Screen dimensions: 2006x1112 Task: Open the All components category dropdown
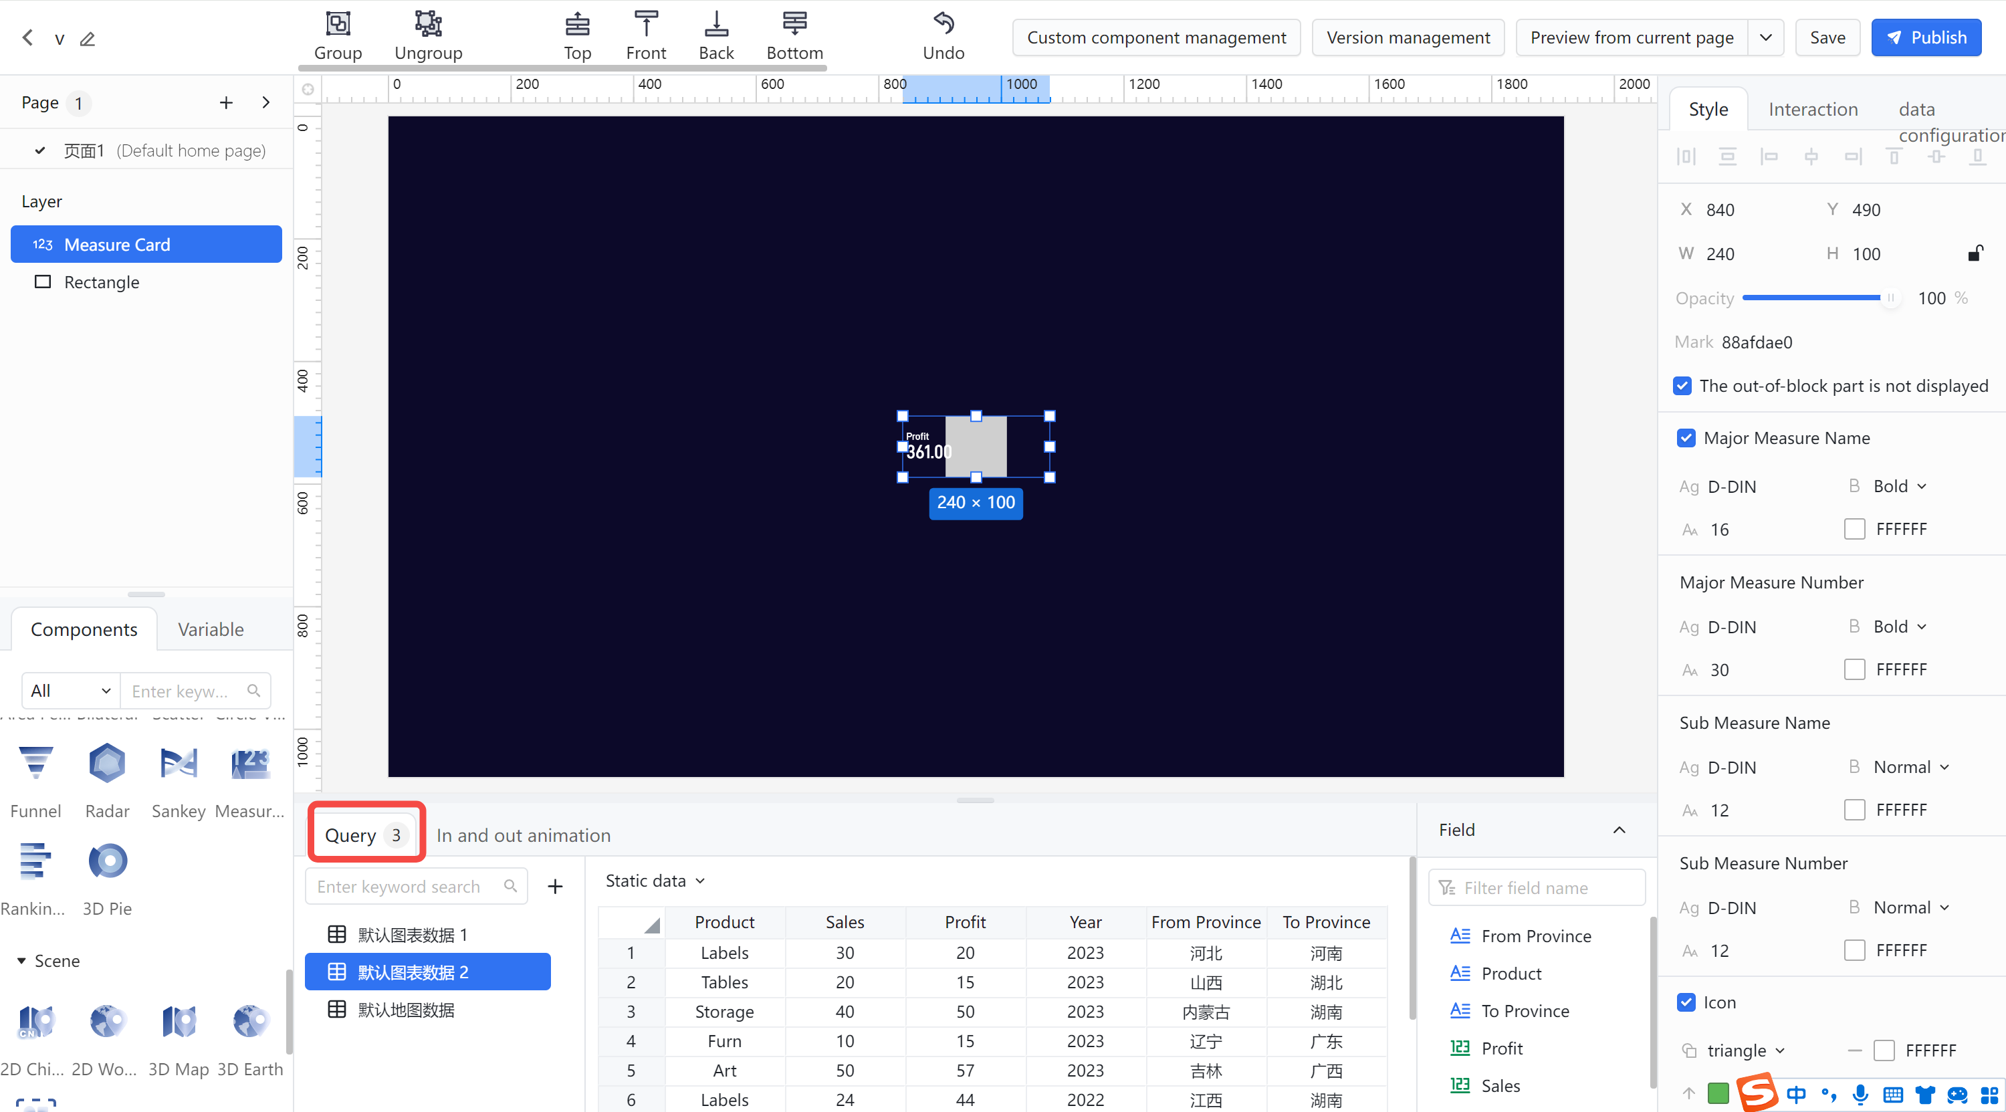point(71,691)
